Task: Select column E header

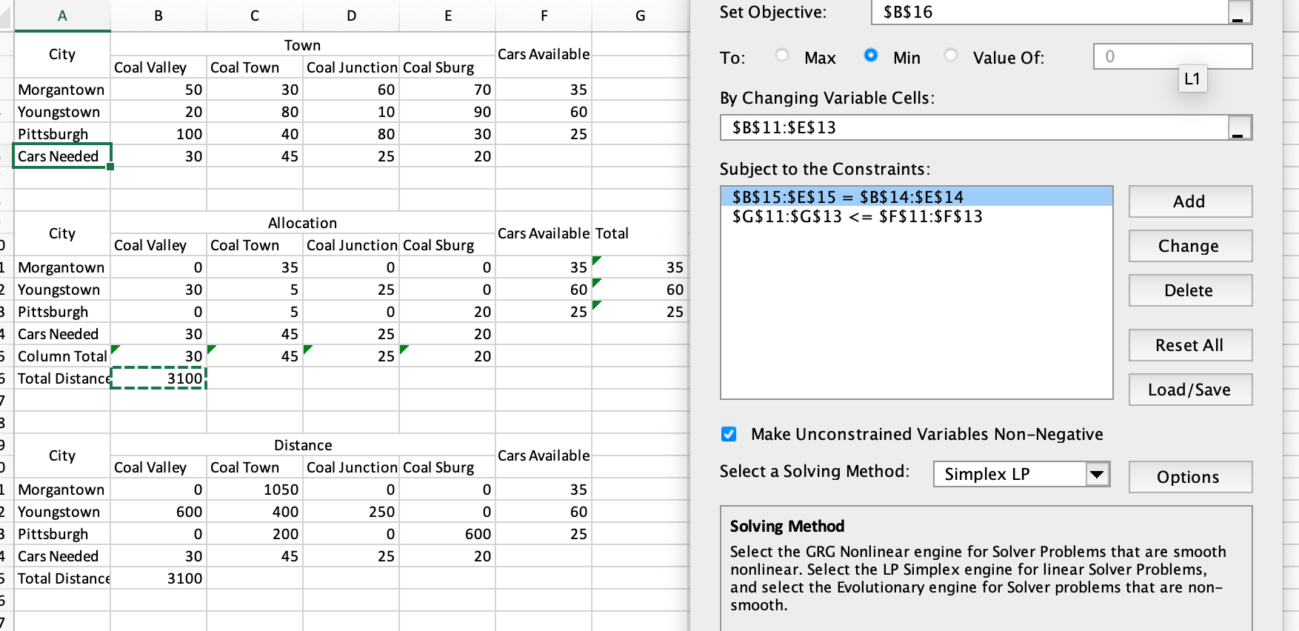Action: point(447,16)
